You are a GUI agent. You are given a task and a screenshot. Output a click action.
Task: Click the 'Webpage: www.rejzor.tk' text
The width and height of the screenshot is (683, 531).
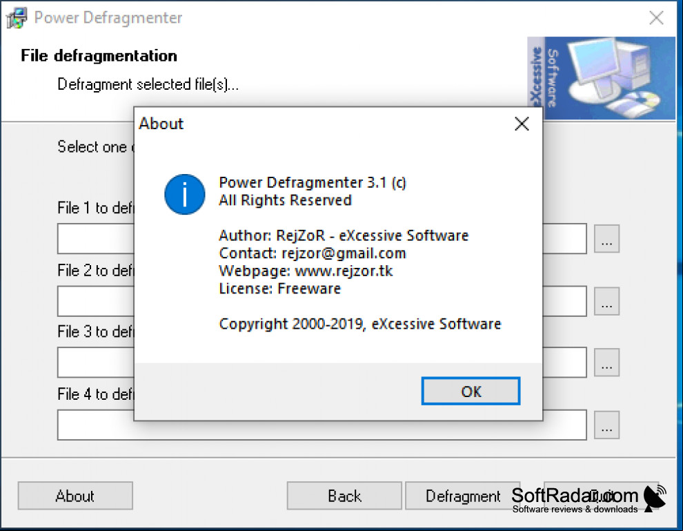306,271
